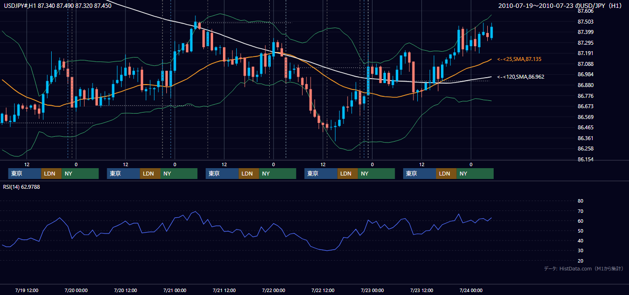Click RSI axis level 50

click(x=580, y=231)
